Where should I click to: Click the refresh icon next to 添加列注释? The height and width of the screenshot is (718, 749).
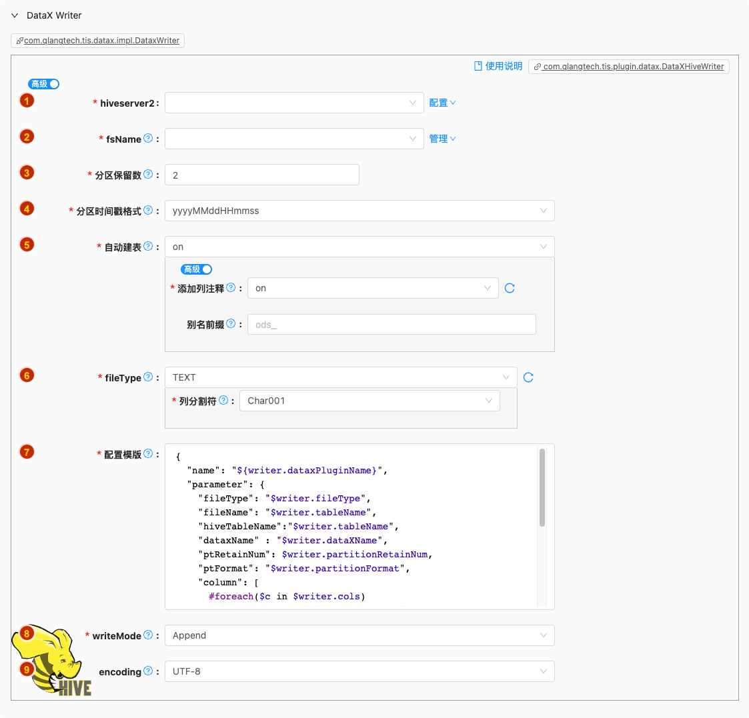coord(510,288)
